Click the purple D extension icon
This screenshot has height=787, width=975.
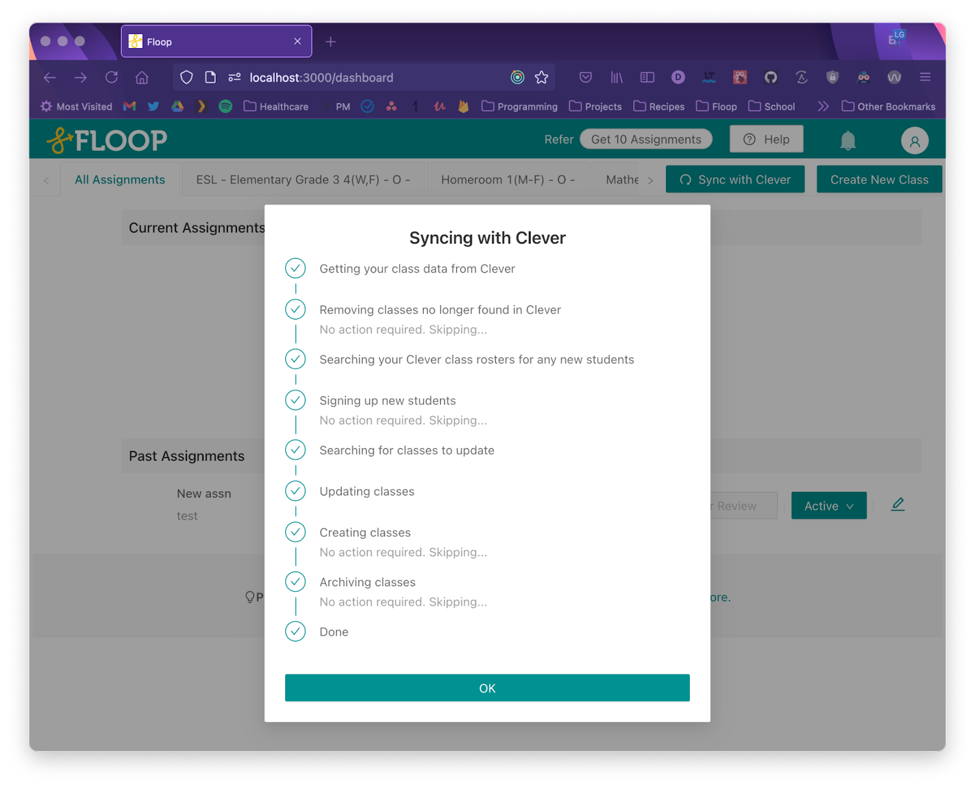coord(678,77)
